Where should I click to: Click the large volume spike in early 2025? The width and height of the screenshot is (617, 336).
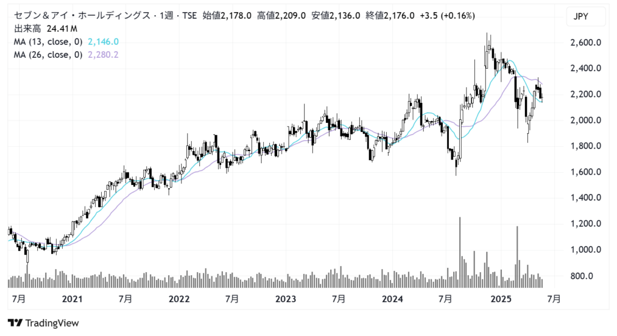coord(517,257)
